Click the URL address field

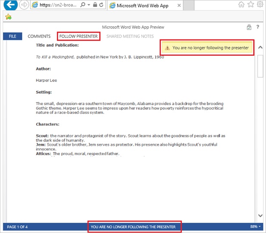point(56,6)
